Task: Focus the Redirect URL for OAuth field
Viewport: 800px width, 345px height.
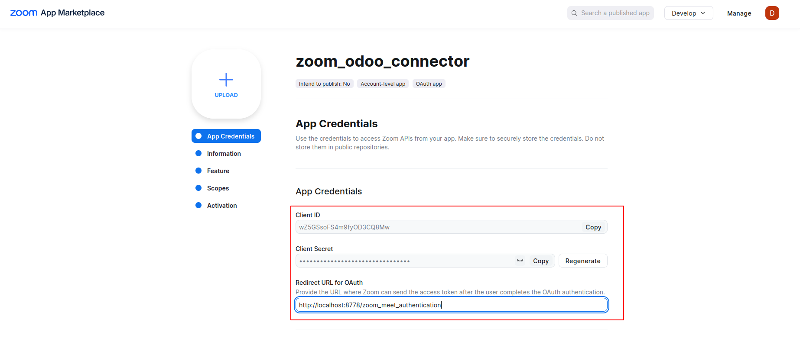Action: coord(451,305)
